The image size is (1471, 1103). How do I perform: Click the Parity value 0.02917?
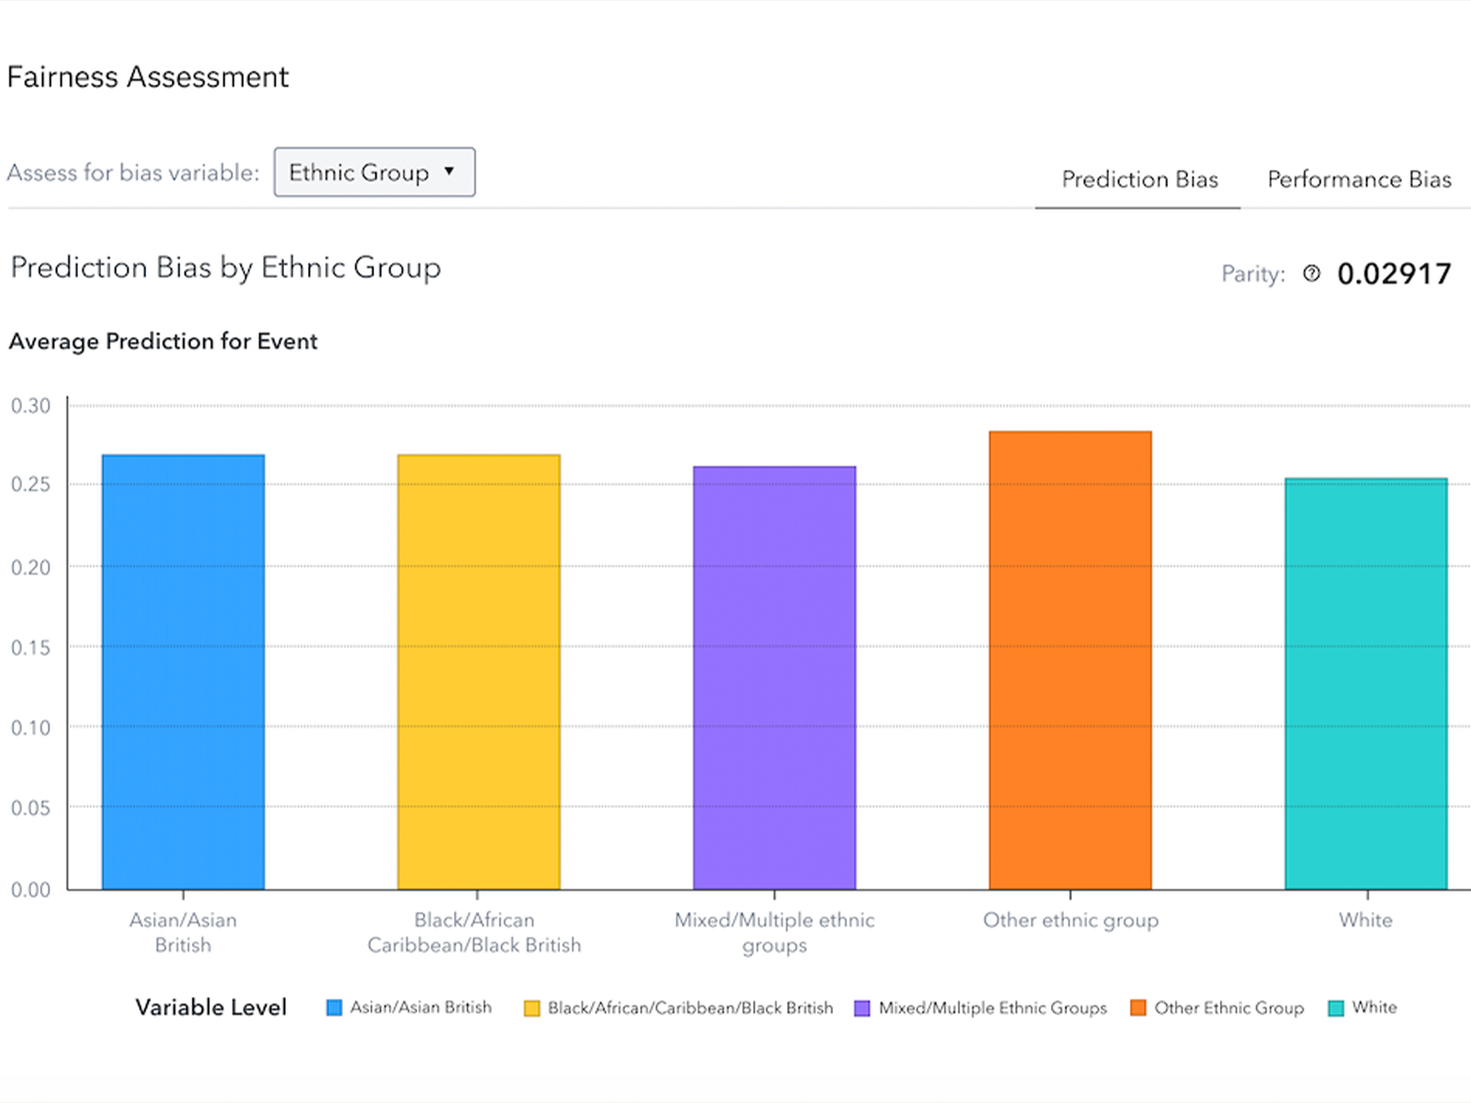pyautogui.click(x=1394, y=274)
